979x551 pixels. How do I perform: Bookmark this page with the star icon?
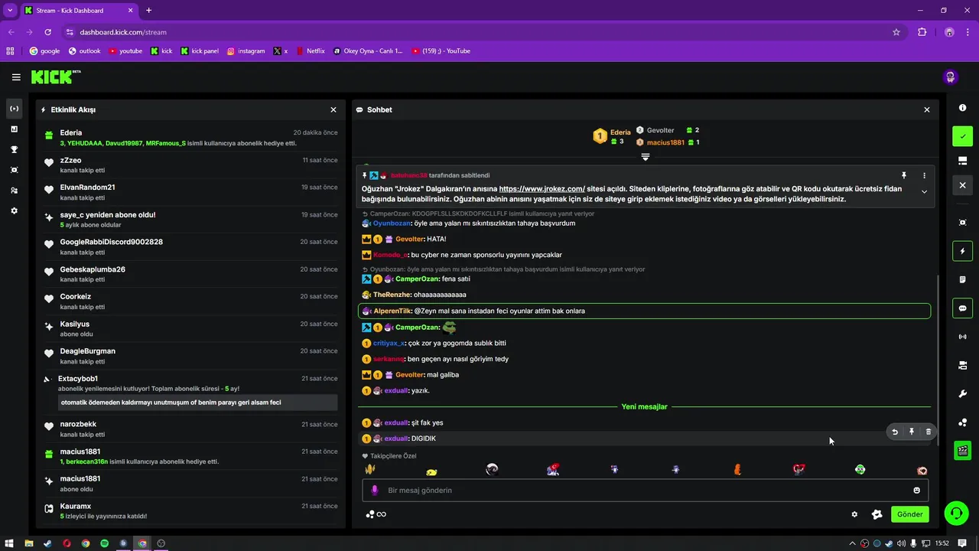point(896,32)
